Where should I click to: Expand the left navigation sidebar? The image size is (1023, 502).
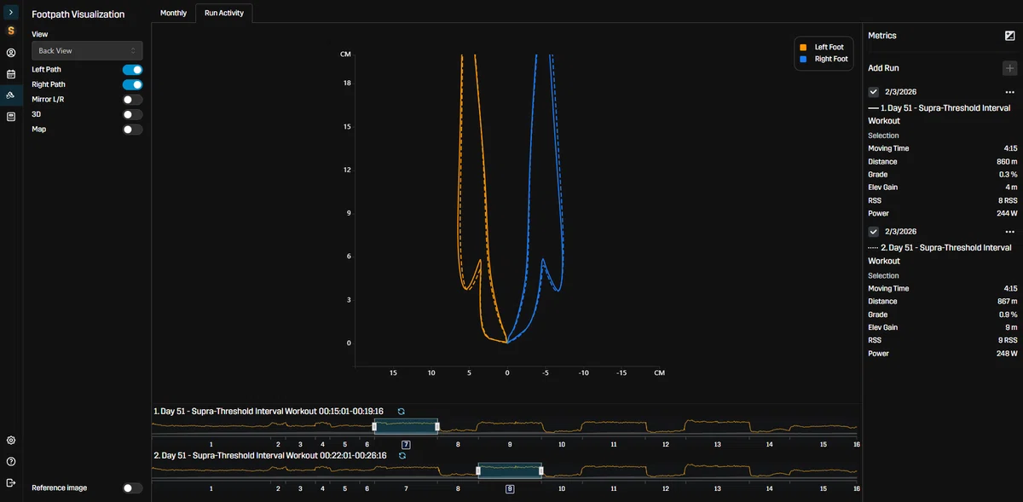(x=11, y=14)
